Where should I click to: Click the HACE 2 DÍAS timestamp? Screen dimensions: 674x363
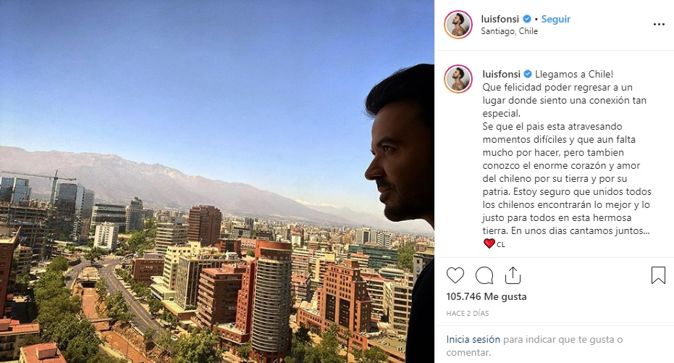click(x=467, y=313)
